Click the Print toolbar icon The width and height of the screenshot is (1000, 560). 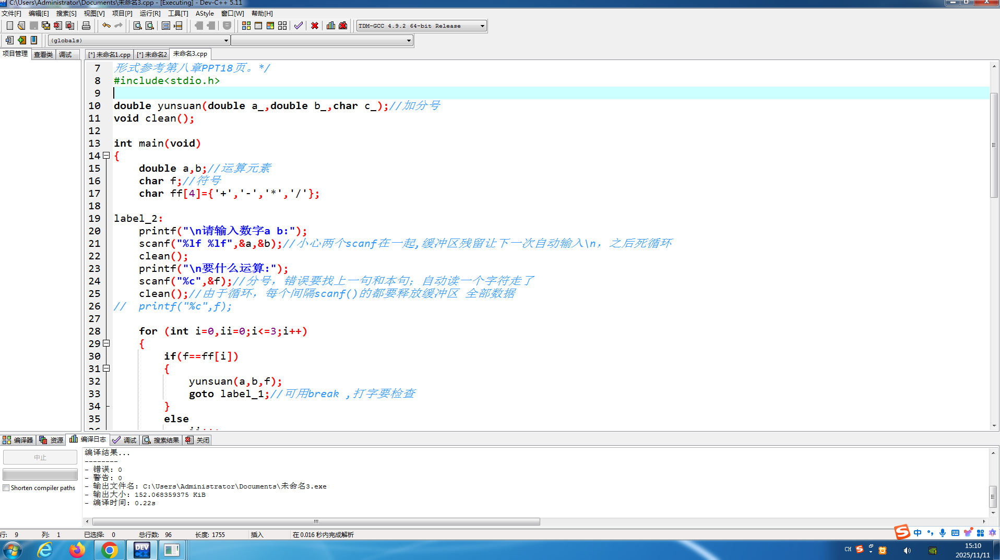click(86, 26)
